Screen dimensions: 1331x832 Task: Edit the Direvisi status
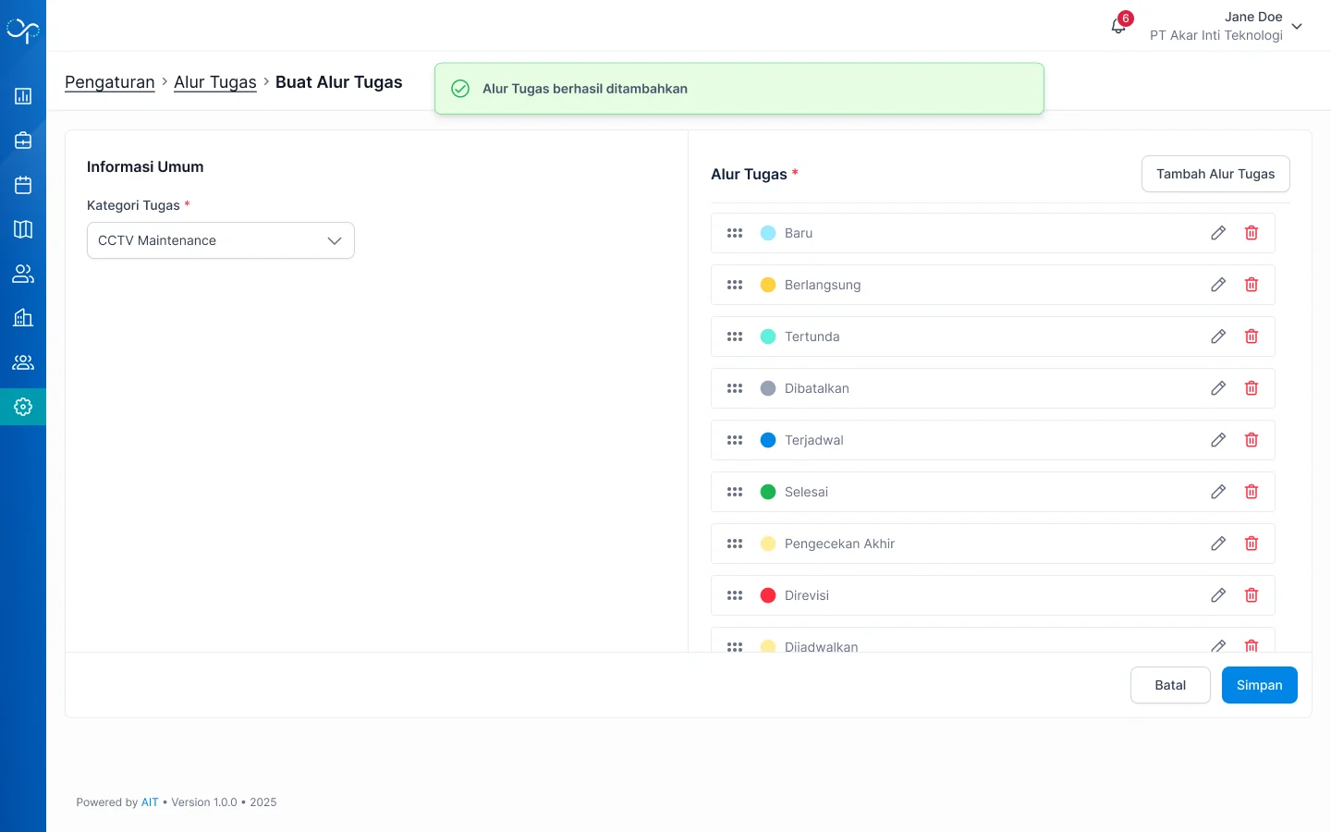point(1218,595)
